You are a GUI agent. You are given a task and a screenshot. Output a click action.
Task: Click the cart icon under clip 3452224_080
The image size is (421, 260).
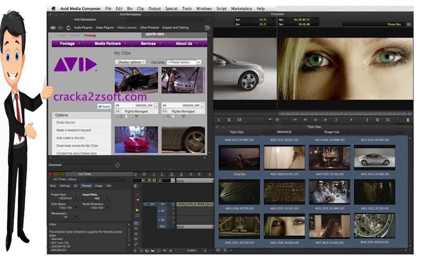pos(184,117)
